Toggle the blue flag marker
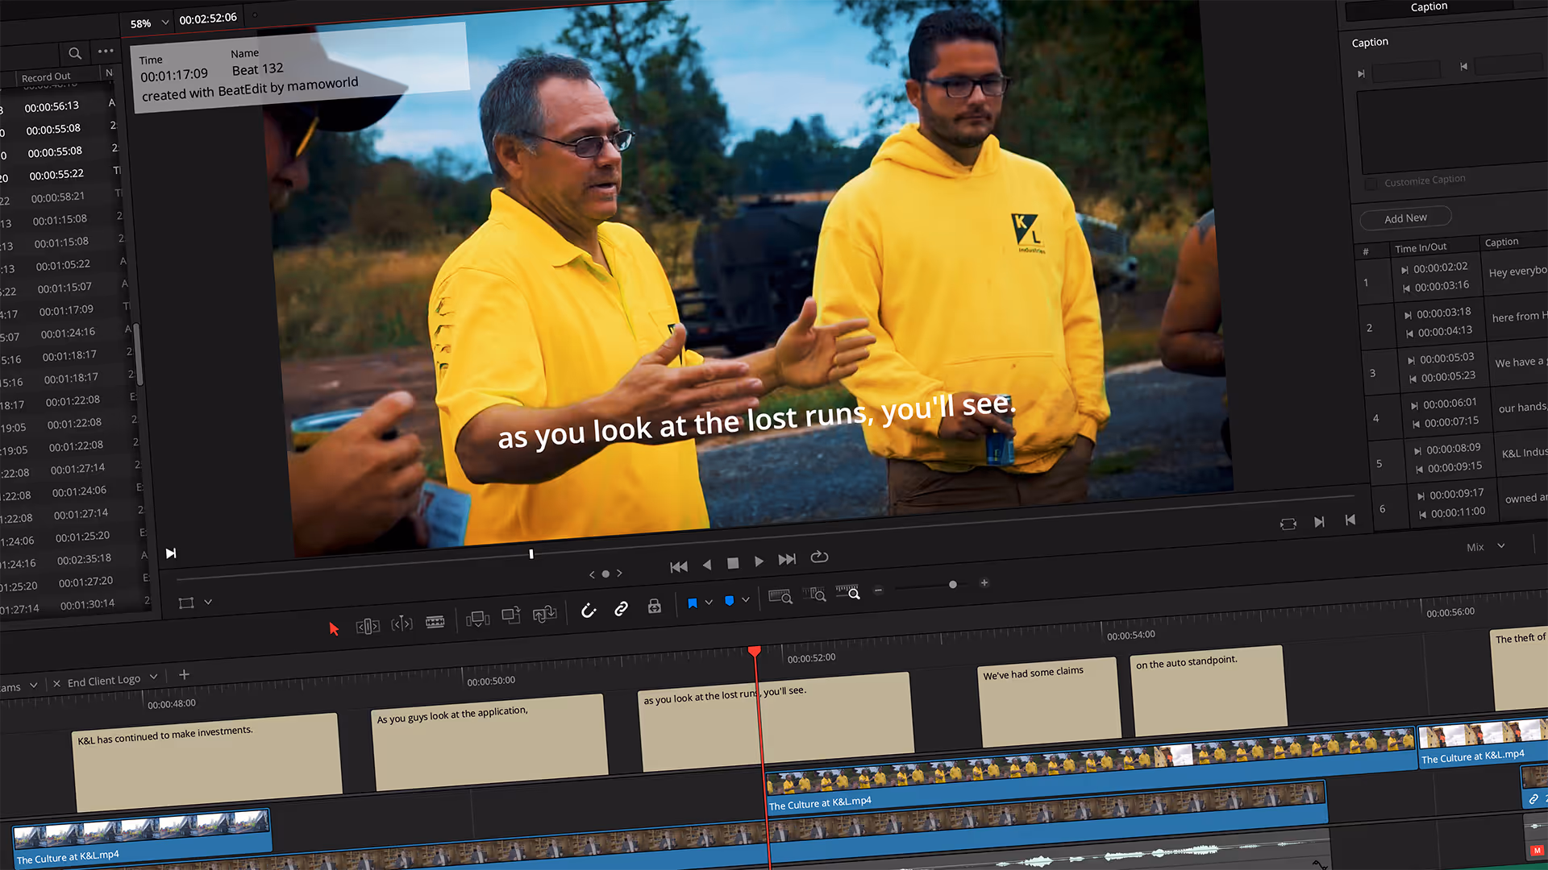 693,602
